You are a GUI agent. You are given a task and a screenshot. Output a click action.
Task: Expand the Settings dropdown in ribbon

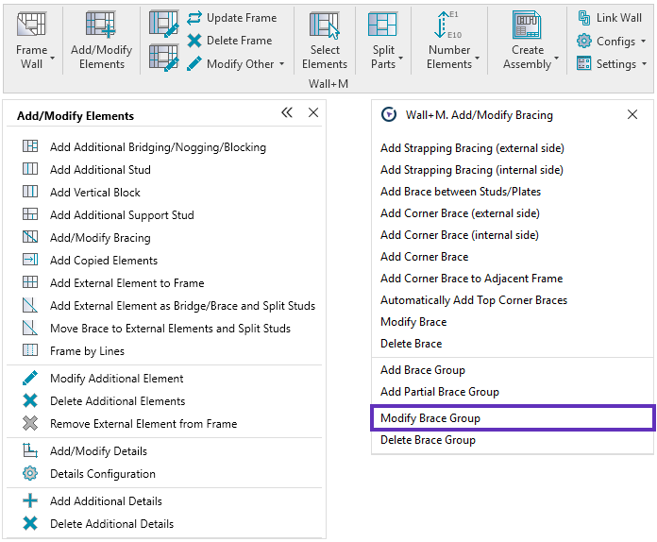click(644, 64)
